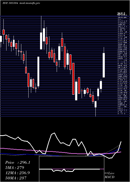The height and width of the screenshot is (182, 130).
Task: Click the Price : 296.1 value
Action: (18, 162)
